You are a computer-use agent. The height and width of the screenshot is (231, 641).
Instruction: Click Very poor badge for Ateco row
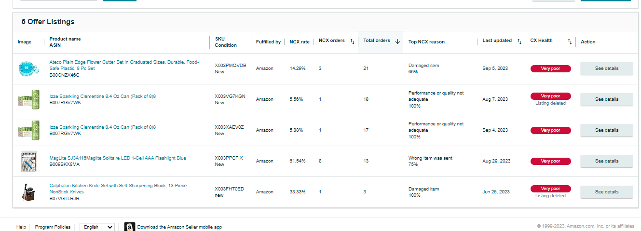pyautogui.click(x=550, y=68)
